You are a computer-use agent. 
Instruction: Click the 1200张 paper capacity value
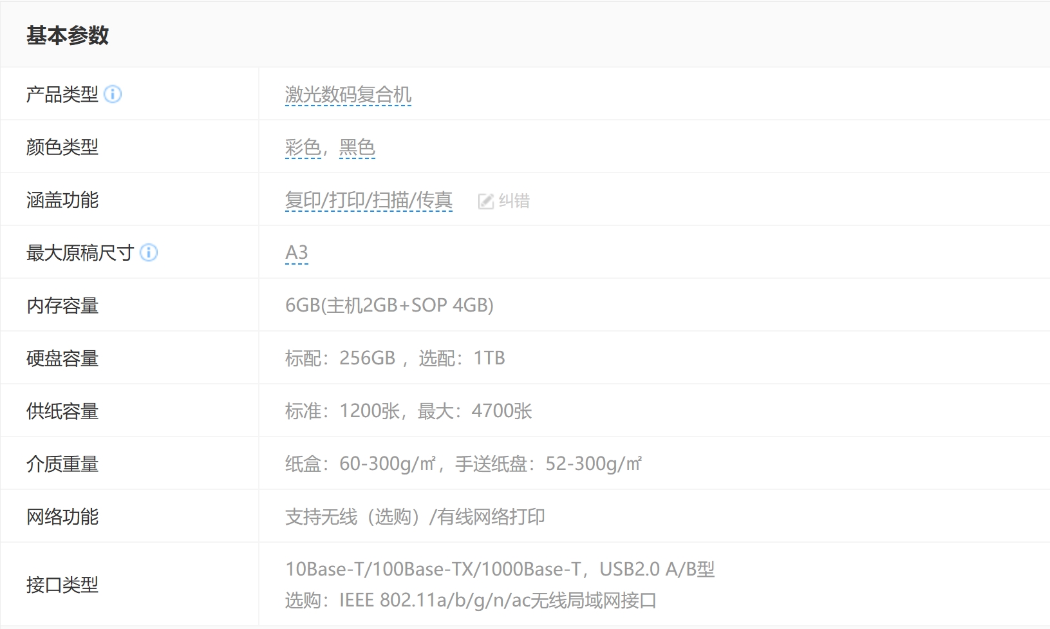pos(370,411)
